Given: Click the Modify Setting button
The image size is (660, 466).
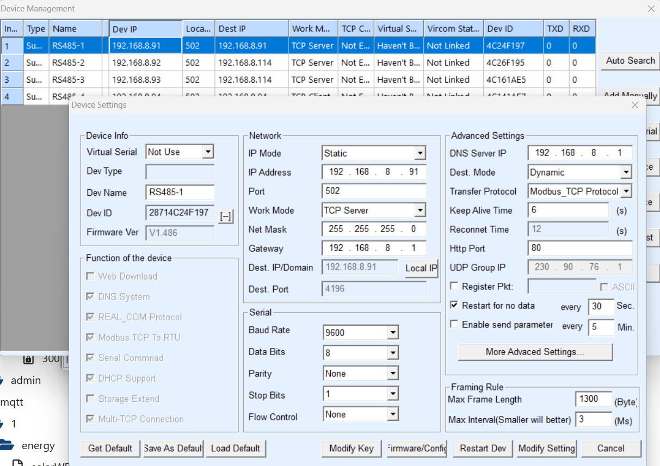Looking at the screenshot, I should [547, 449].
